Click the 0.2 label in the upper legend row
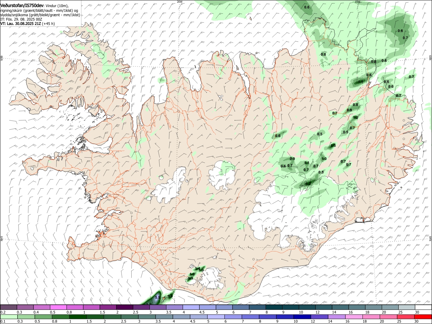Viewport: 432px width, 324px height. point(3,312)
